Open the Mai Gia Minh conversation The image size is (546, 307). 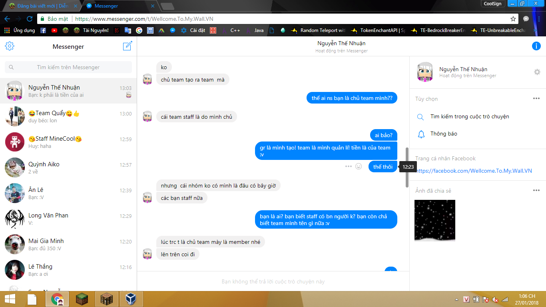point(68,244)
